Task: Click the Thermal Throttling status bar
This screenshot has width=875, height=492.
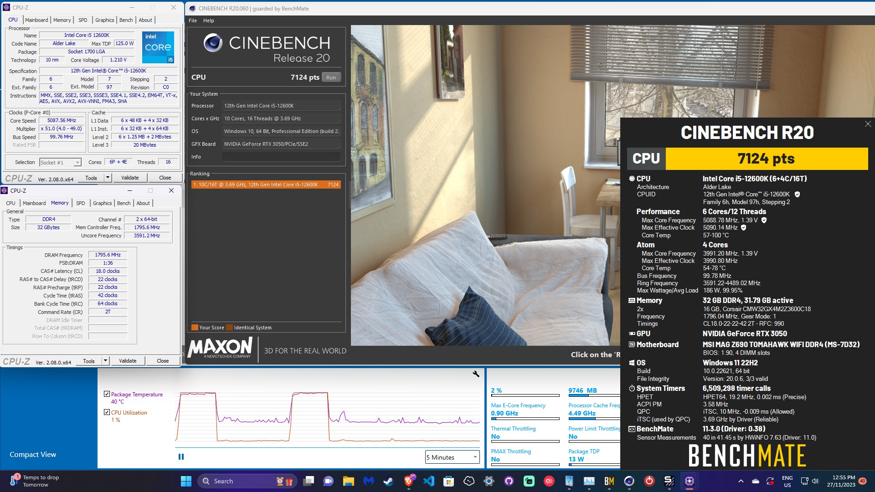Action: pos(525,441)
